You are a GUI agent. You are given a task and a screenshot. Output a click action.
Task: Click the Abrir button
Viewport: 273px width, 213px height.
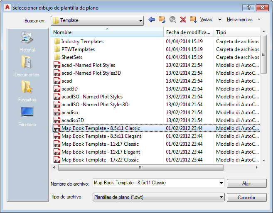[246, 184]
